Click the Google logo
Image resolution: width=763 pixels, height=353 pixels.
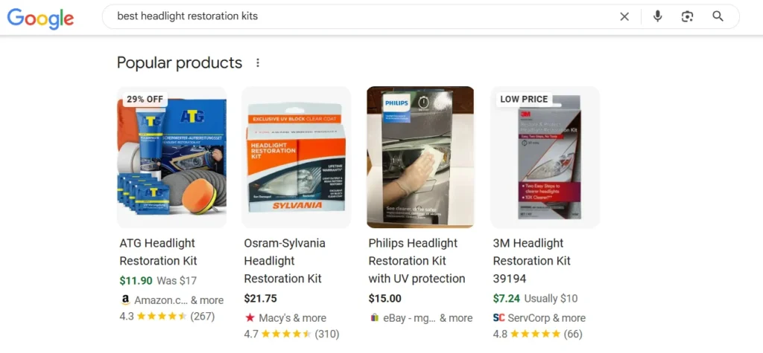pos(40,17)
